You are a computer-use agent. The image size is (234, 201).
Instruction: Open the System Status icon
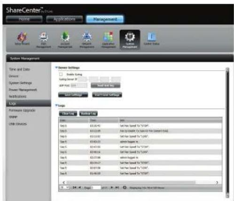pyautogui.click(x=151, y=38)
